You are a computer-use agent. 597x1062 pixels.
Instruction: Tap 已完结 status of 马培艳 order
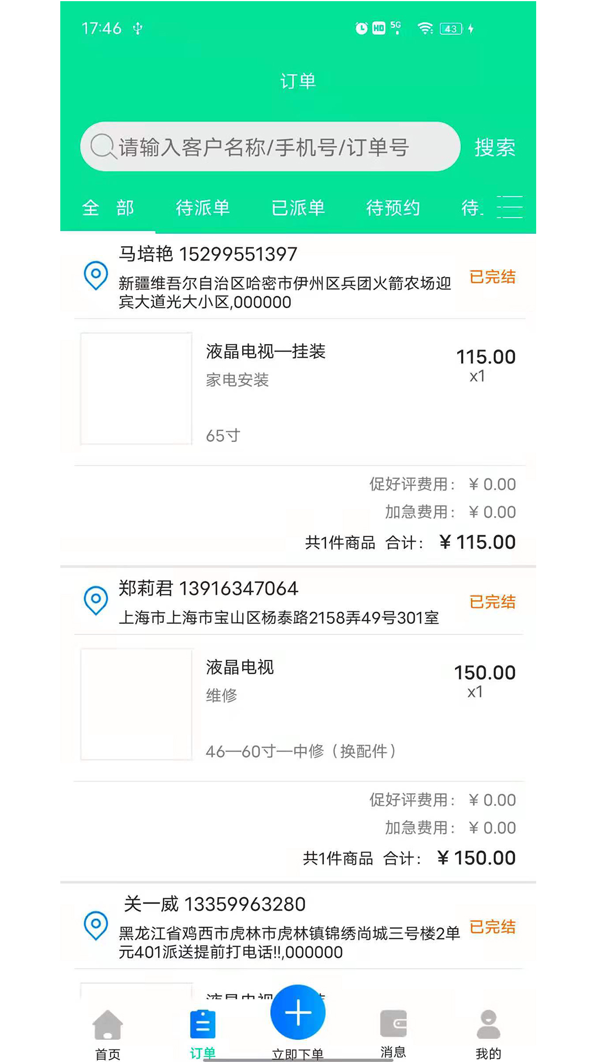[492, 277]
